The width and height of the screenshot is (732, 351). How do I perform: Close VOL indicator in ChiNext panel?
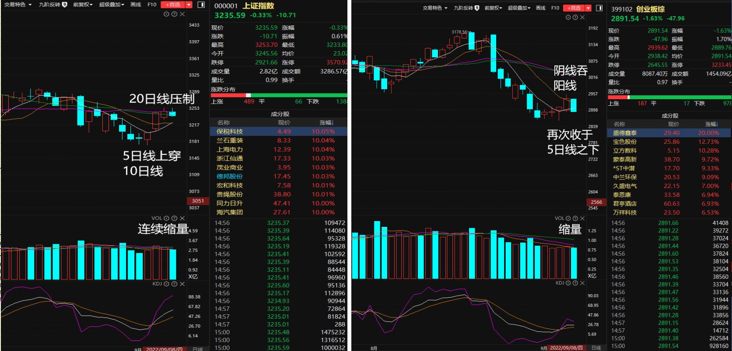point(582,218)
